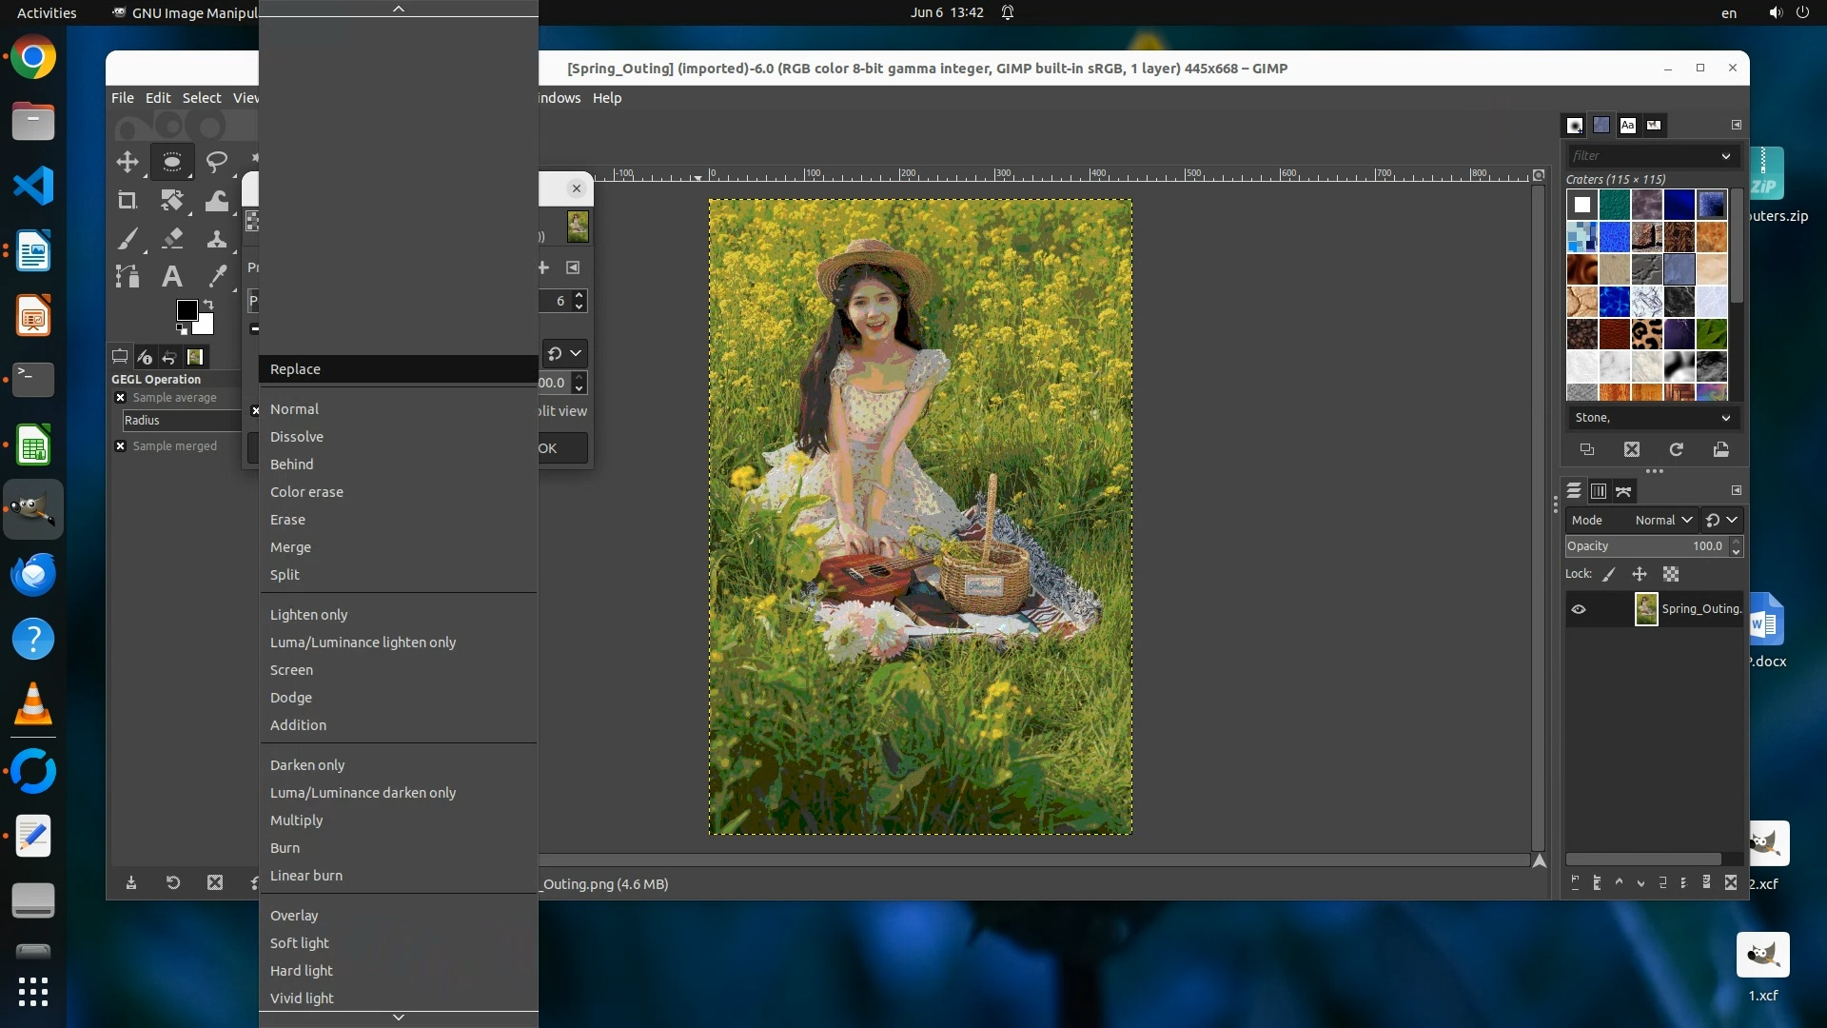The width and height of the screenshot is (1827, 1028).
Task: Expand the Stone pattern tag dropdown
Action: click(x=1725, y=418)
